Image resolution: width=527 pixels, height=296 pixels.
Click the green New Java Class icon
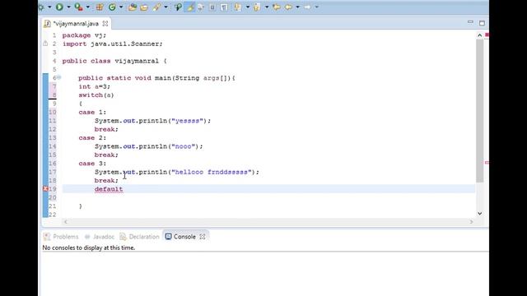112,7
